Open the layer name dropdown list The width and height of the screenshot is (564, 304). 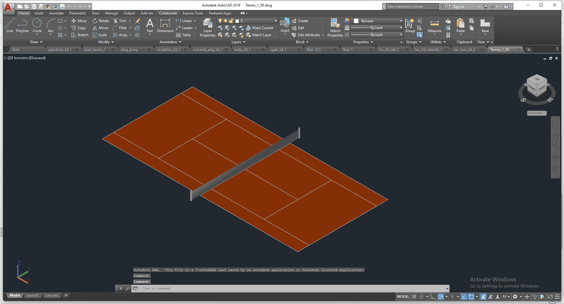(276, 21)
